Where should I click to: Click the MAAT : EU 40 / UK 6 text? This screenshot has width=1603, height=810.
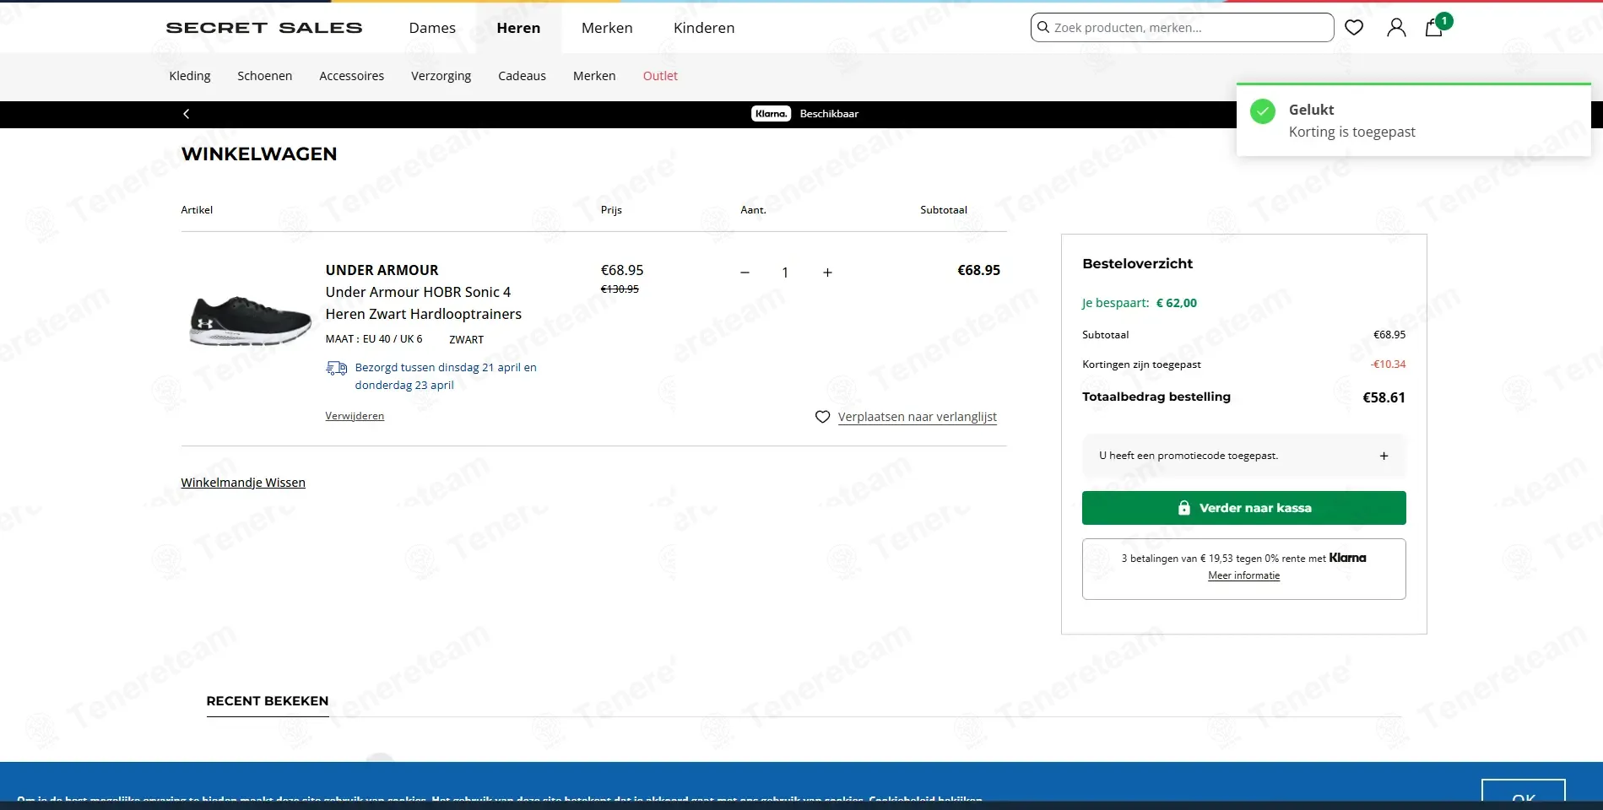374,339
